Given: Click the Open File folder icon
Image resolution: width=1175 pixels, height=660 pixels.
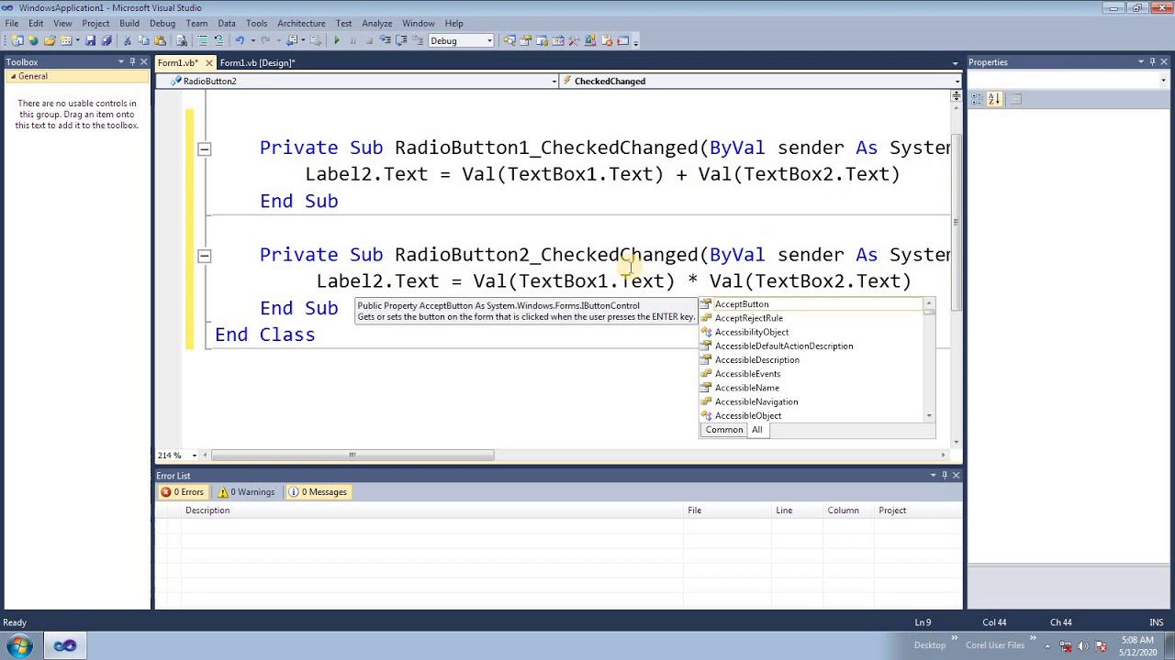Looking at the screenshot, I should pyautogui.click(x=50, y=40).
